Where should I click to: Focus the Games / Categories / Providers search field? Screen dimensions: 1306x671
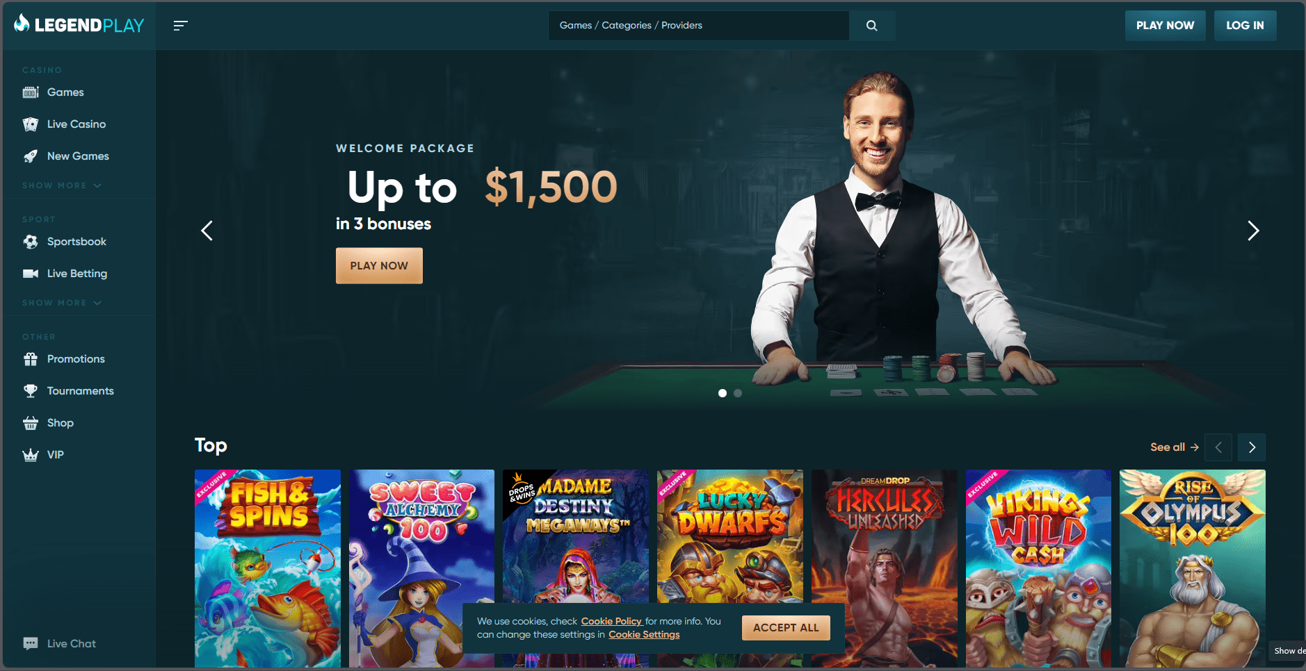click(699, 26)
